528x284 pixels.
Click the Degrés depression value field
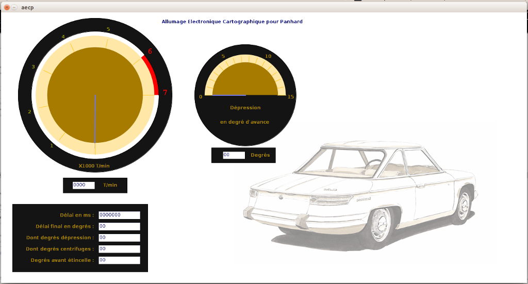(234, 155)
